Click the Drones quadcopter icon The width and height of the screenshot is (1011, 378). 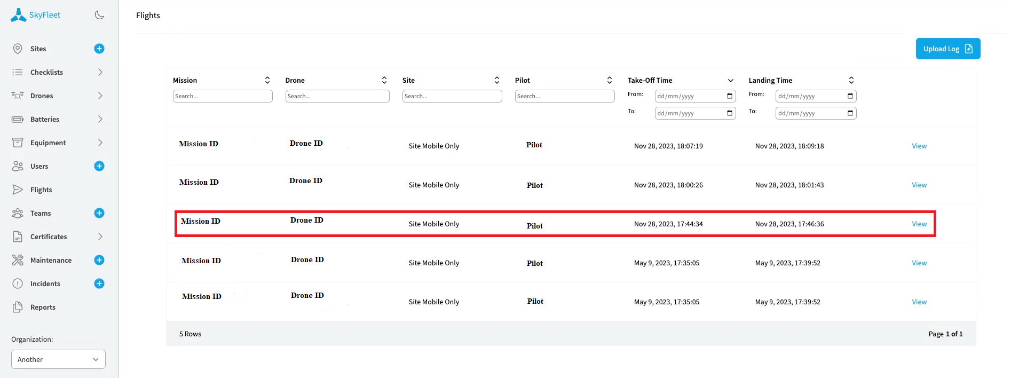click(x=18, y=96)
